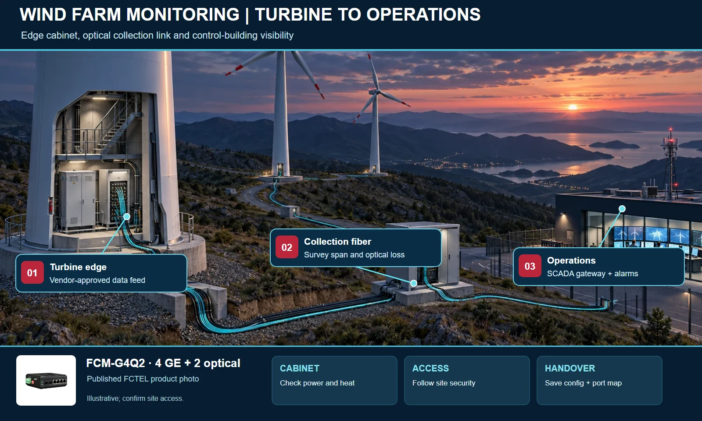Click the 'Survey span and optical loss' text

[x=354, y=255]
